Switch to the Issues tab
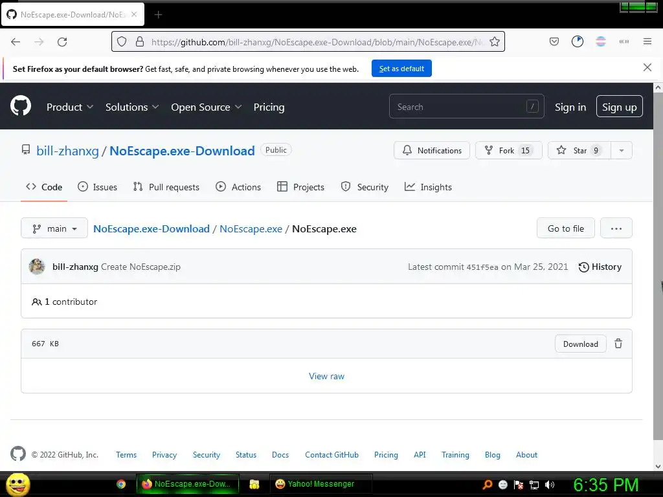This screenshot has width=663, height=497. coord(97,187)
